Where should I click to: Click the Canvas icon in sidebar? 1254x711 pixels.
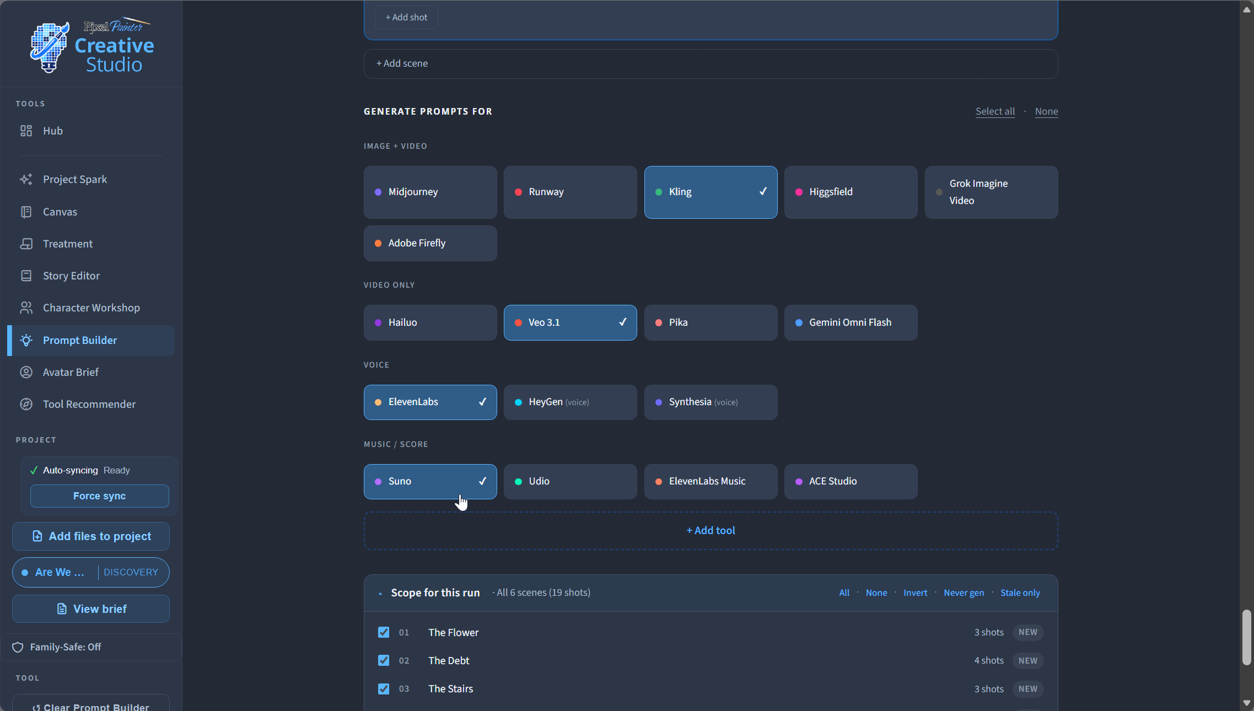point(26,212)
